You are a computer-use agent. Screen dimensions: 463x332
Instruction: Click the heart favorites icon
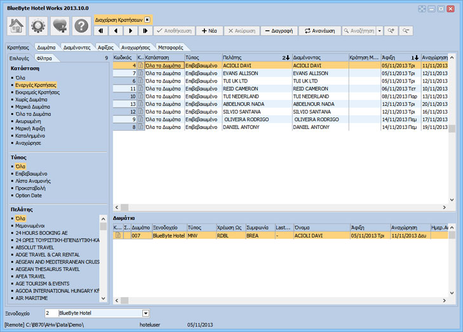pyautogui.click(x=60, y=25)
